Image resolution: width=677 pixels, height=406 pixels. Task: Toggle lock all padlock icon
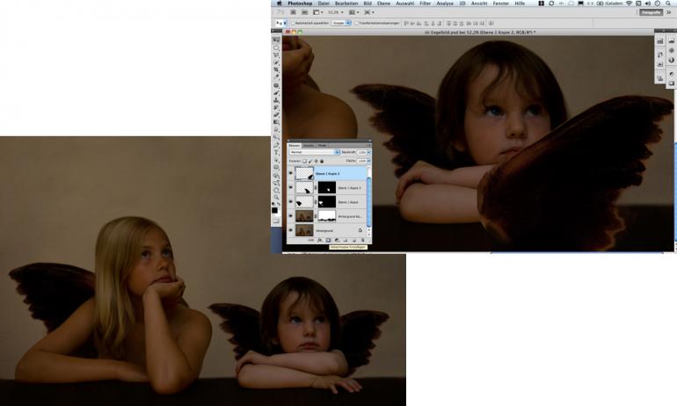point(322,161)
